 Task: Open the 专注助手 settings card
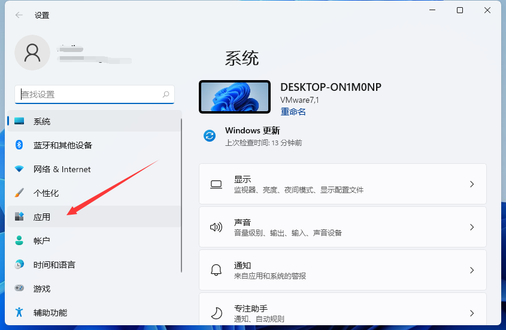coord(343,308)
